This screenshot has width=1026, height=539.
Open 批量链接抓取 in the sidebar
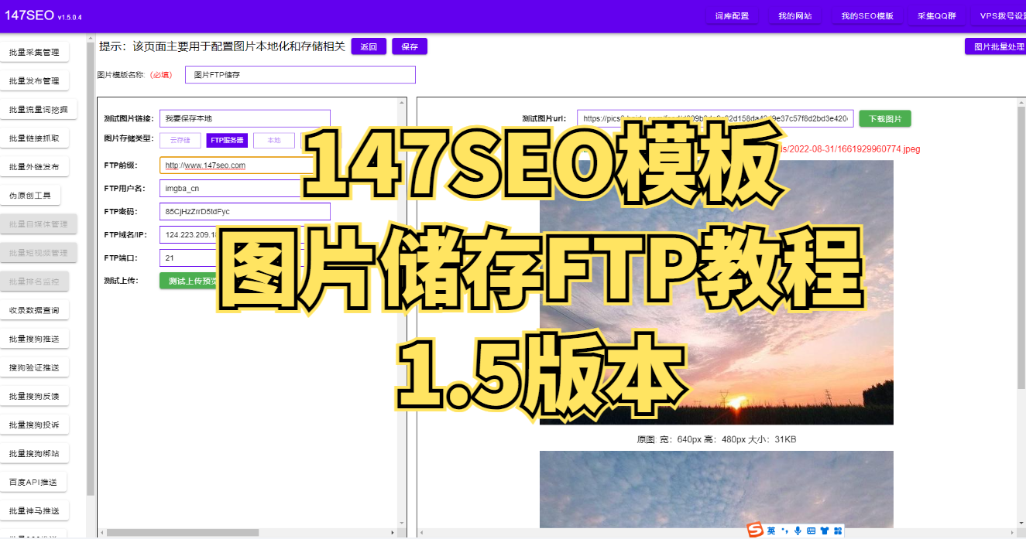click(34, 138)
